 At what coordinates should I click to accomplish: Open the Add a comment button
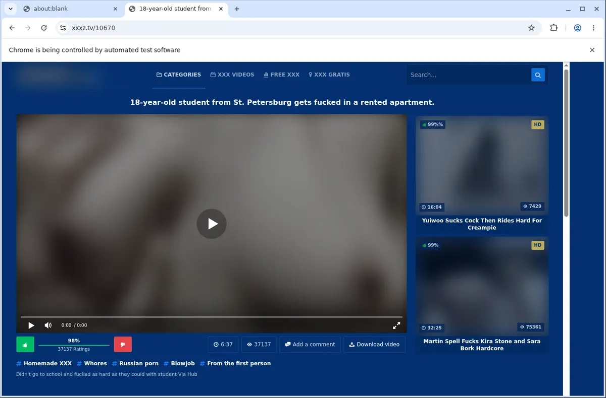(310, 345)
